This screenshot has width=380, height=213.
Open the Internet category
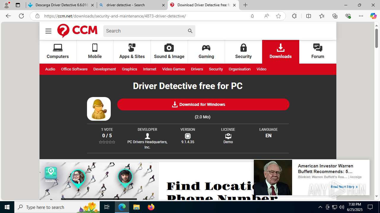point(150,69)
